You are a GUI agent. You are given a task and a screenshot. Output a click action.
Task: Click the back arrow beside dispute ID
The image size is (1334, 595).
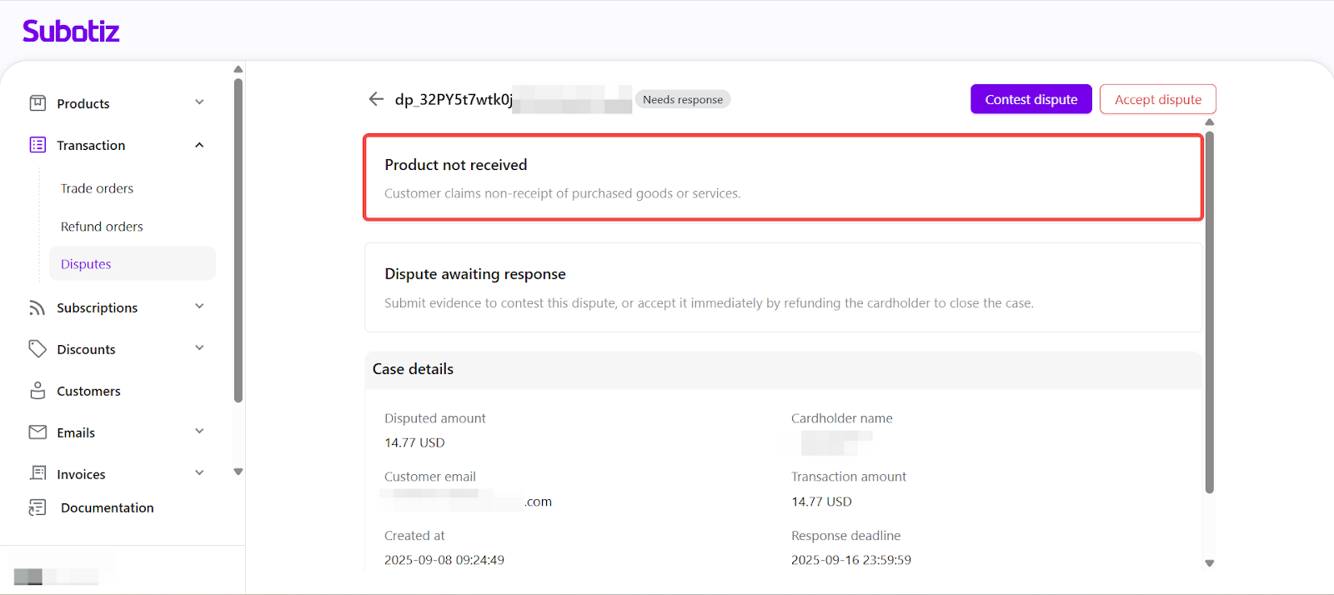(x=376, y=99)
